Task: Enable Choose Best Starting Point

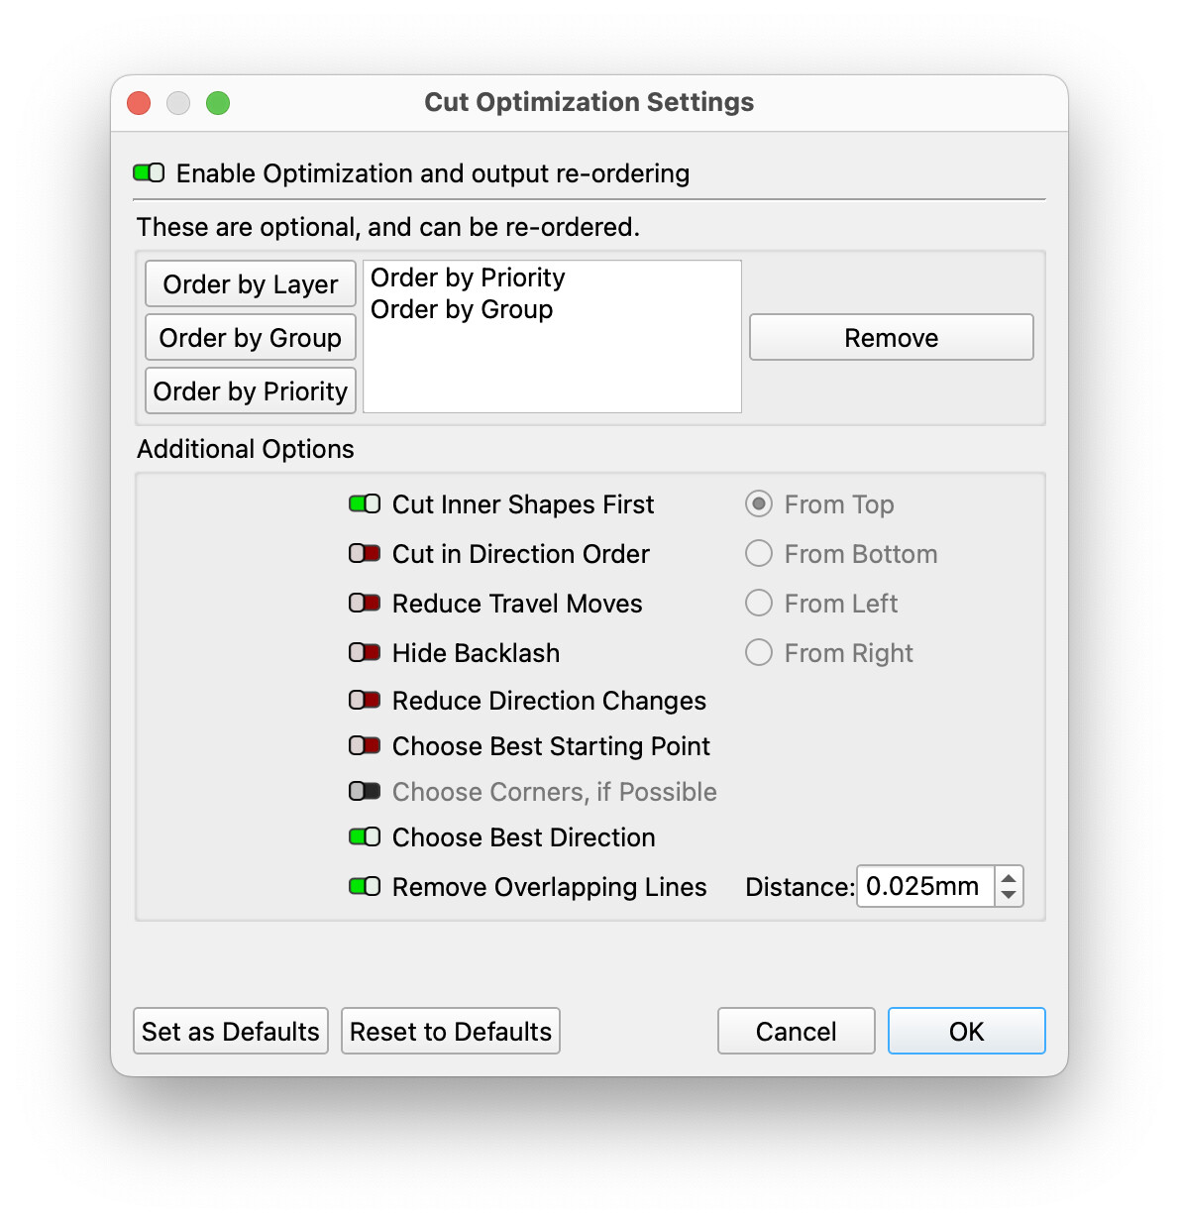Action: [x=365, y=746]
